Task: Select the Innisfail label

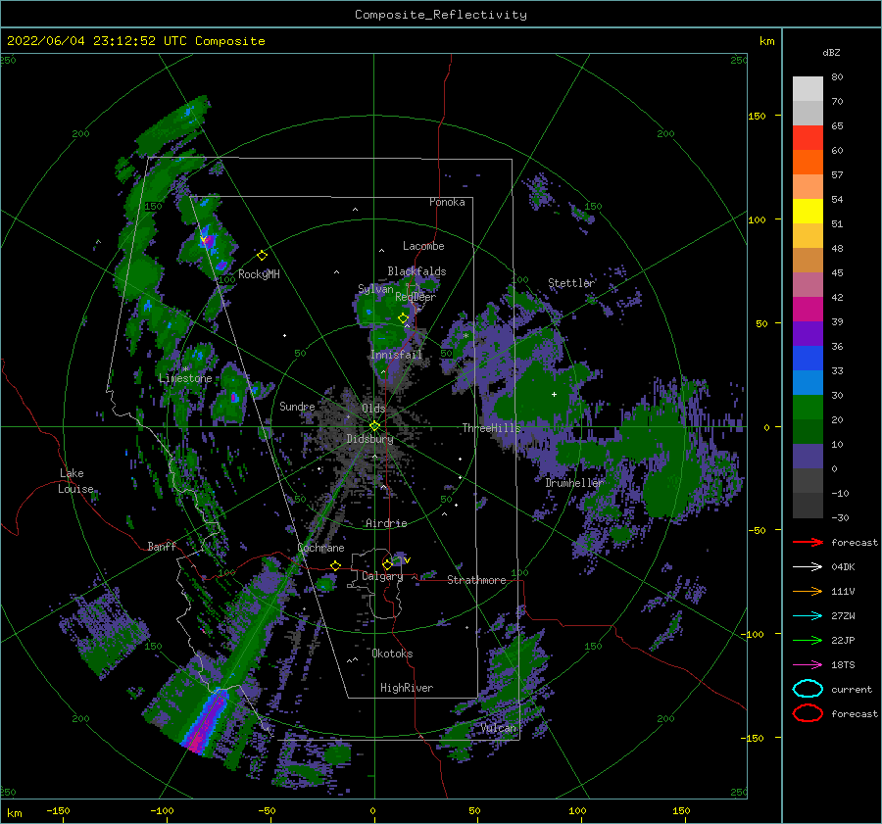Action: click(396, 355)
